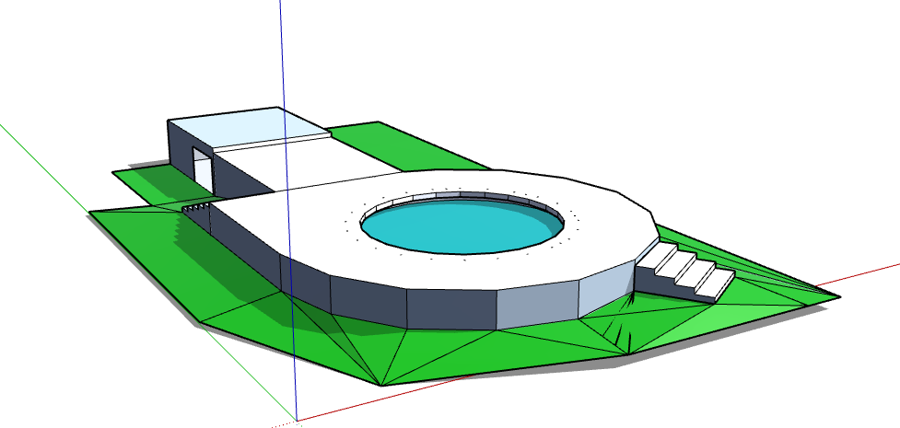Image resolution: width=900 pixels, height=428 pixels.
Task: Click the blue vertical axis line
Action: [287, 210]
